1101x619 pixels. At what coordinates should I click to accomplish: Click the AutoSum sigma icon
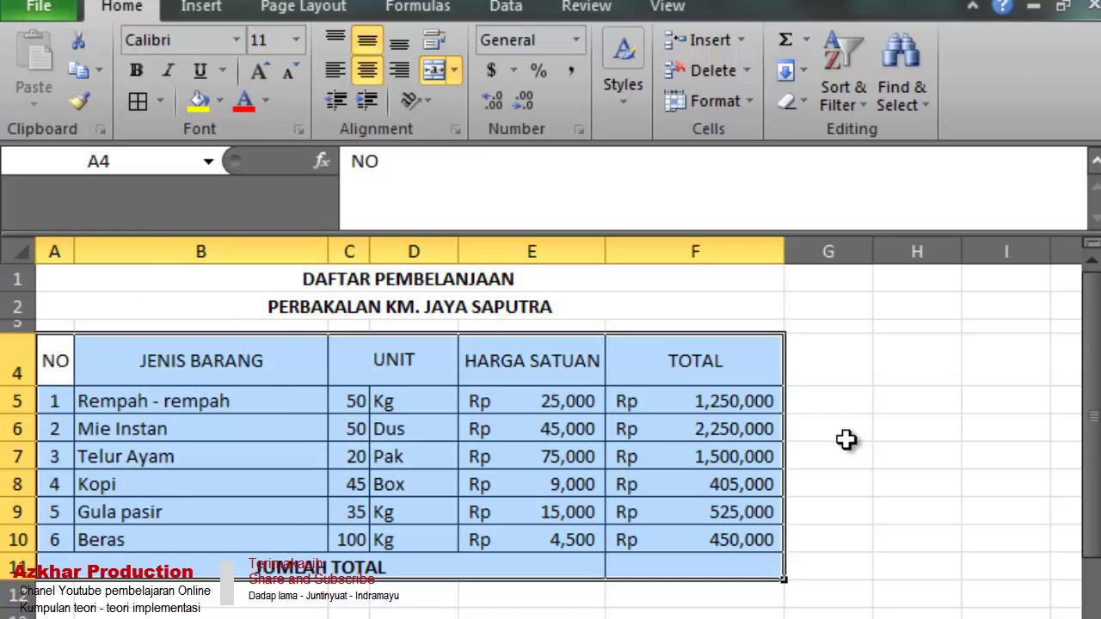tap(785, 40)
